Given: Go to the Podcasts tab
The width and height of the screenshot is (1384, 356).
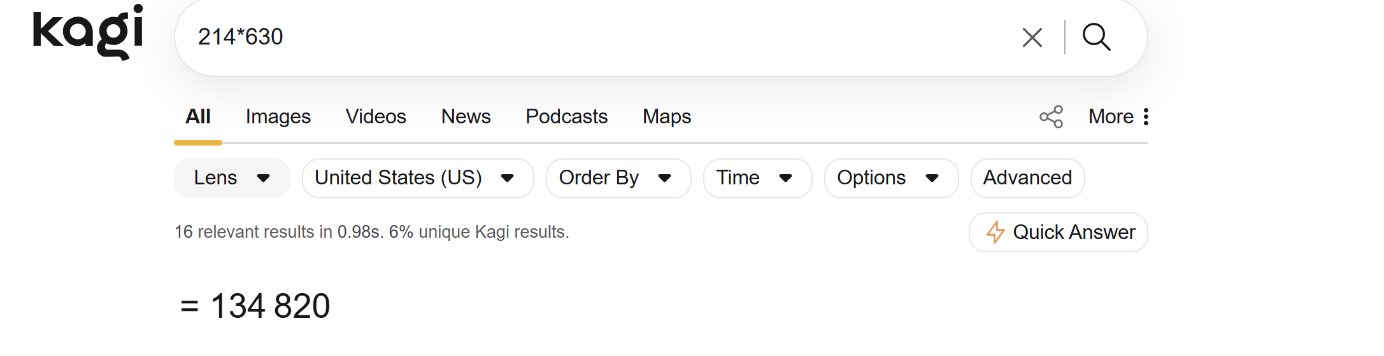Looking at the screenshot, I should [566, 117].
